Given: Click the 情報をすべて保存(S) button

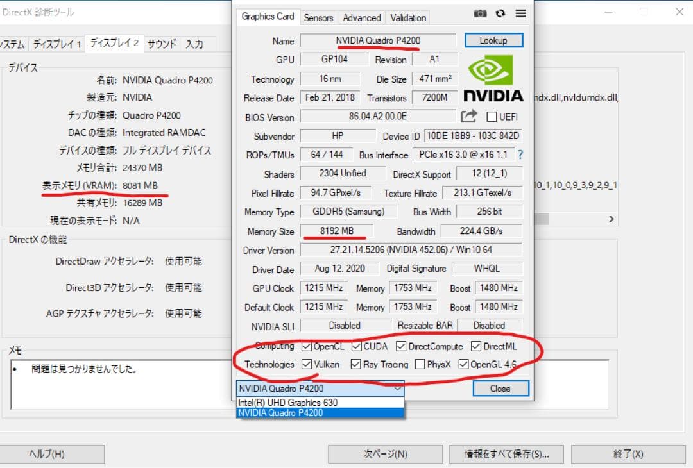Looking at the screenshot, I should [508, 454].
